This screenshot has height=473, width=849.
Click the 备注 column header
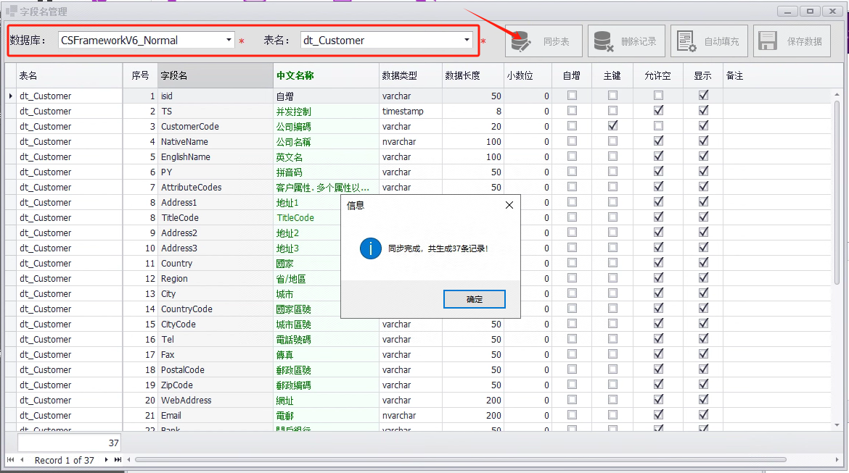pos(776,75)
